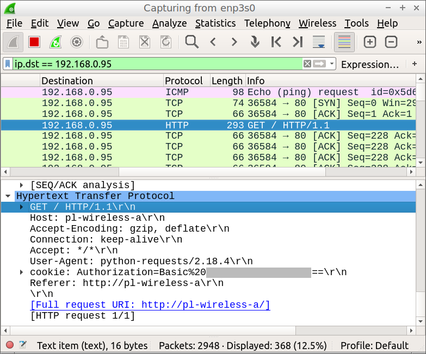
Task: Open the Analyze menu
Action: 169,23
